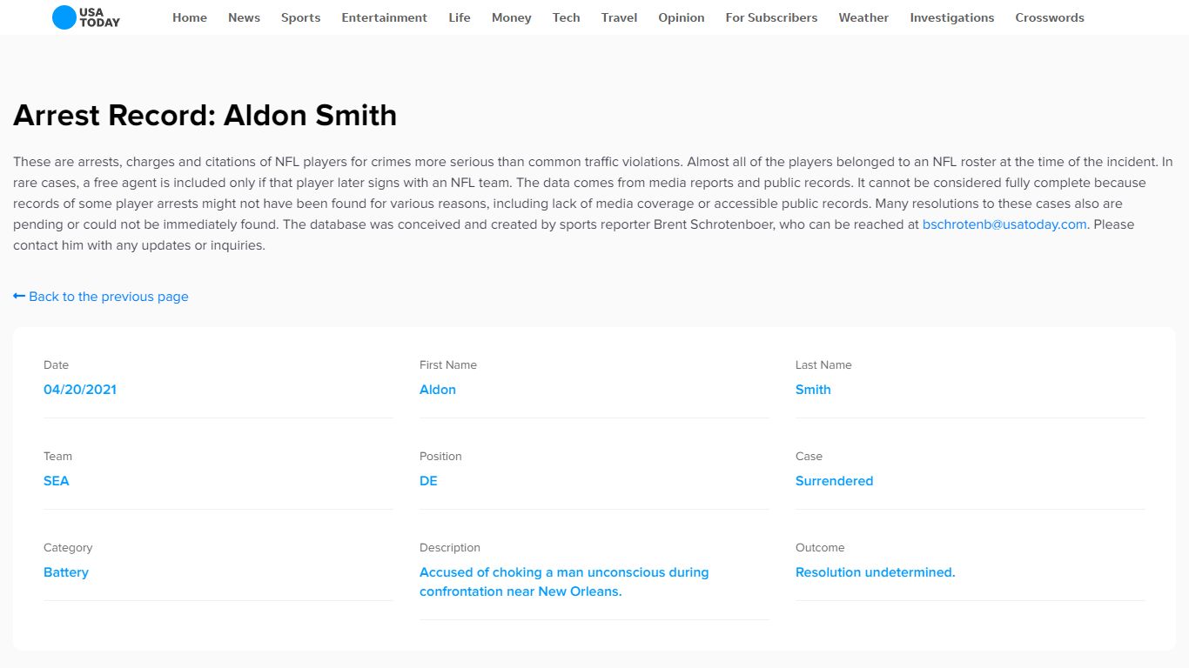Select the team value SEA
Viewport: 1189px width, 668px height.
57,481
